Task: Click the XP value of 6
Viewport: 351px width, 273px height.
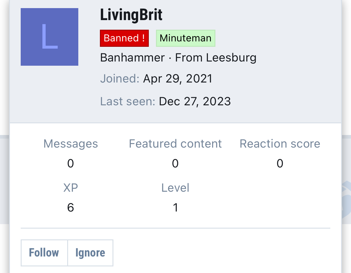Action: click(x=70, y=208)
